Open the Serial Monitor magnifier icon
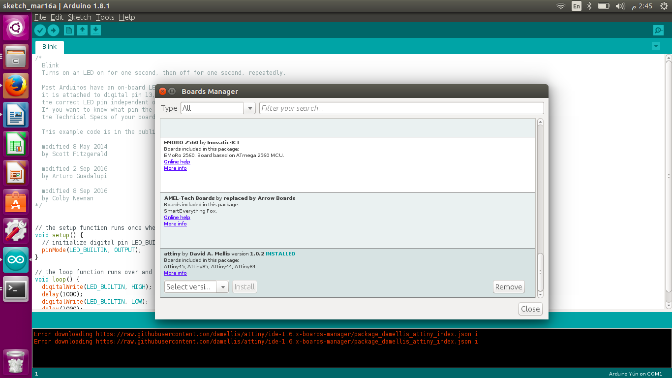This screenshot has height=378, width=672. click(658, 31)
